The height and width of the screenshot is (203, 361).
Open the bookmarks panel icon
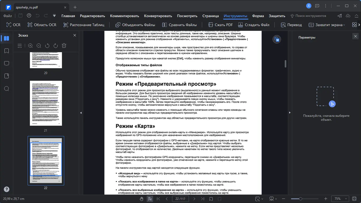tap(7, 51)
